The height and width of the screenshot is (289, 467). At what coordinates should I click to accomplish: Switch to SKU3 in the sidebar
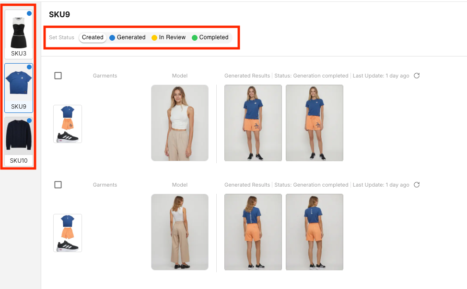tap(18, 31)
